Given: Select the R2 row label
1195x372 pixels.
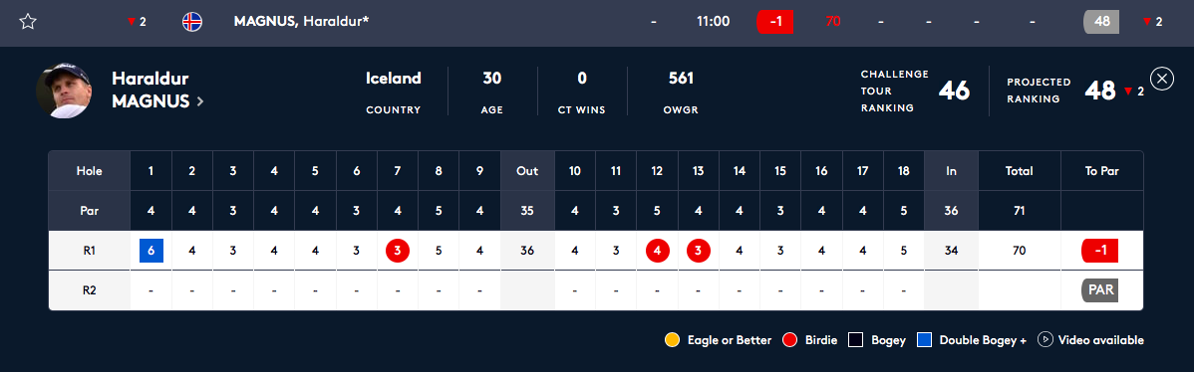Looking at the screenshot, I should coord(89,290).
